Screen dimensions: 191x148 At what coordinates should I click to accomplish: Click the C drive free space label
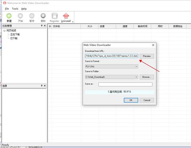[119, 92]
